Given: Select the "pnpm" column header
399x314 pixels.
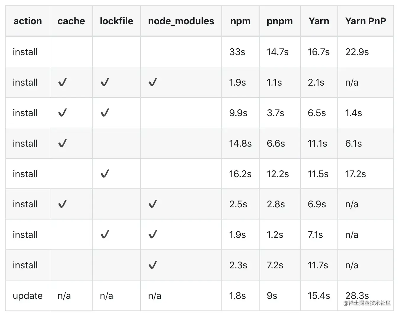Looking at the screenshot, I should click(280, 21).
